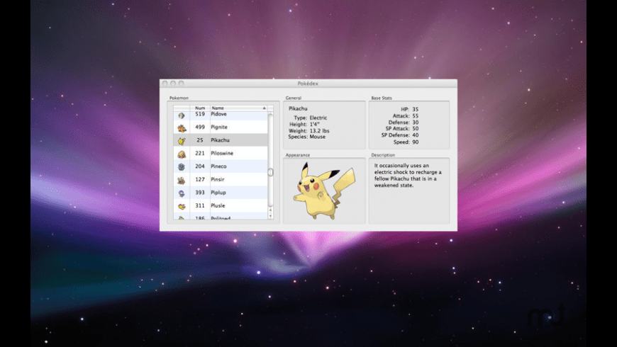
Task: Click the Species Mouse value
Action: tap(317, 137)
